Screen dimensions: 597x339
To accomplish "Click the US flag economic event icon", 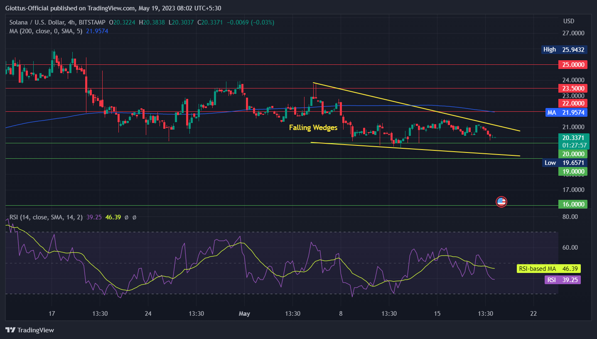I will (501, 202).
